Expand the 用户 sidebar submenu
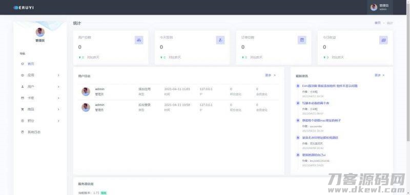 (x=40, y=86)
